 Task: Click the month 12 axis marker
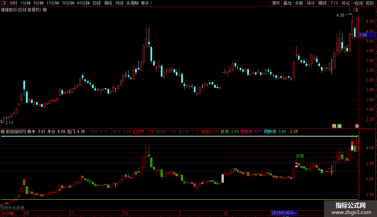[125, 213]
